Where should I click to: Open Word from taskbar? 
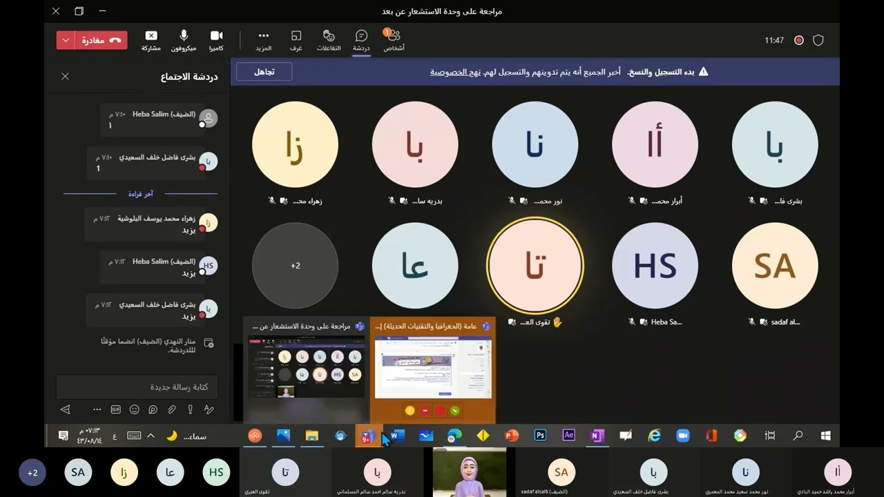[x=397, y=436]
